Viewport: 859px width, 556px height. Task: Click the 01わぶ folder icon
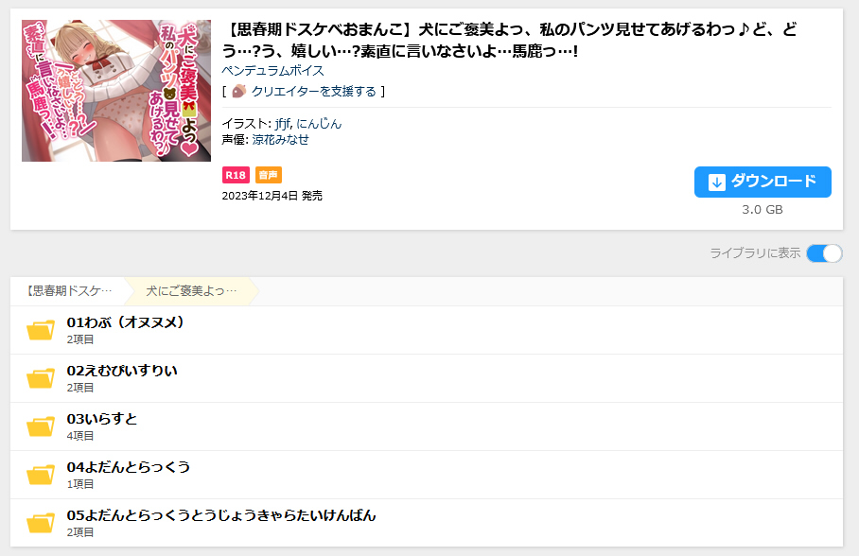[41, 330]
